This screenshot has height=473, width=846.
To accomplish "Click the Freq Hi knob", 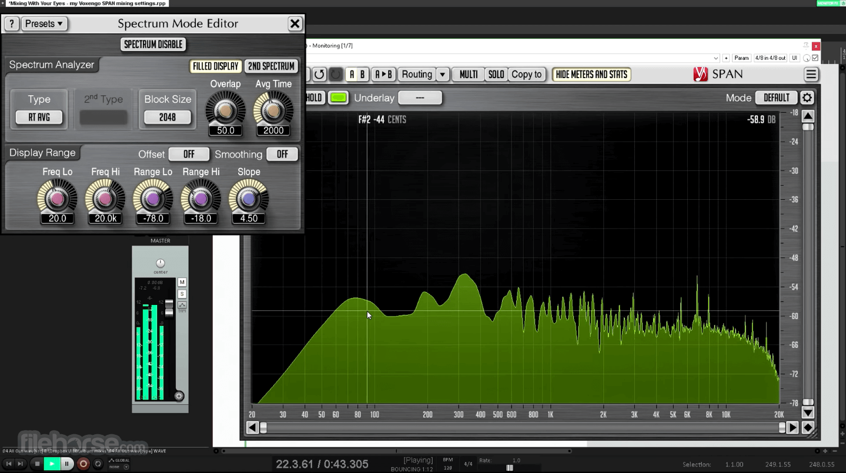I will click(105, 199).
